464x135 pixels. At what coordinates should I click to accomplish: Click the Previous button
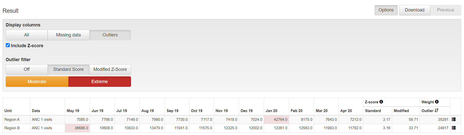pos(445,10)
